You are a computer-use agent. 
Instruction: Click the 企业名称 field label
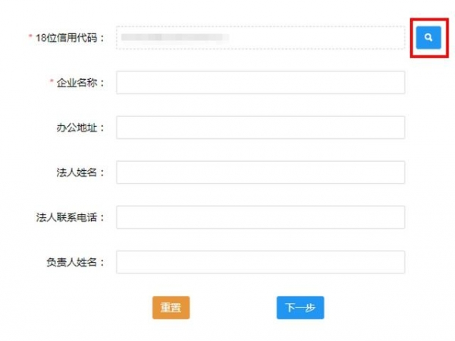(x=77, y=83)
